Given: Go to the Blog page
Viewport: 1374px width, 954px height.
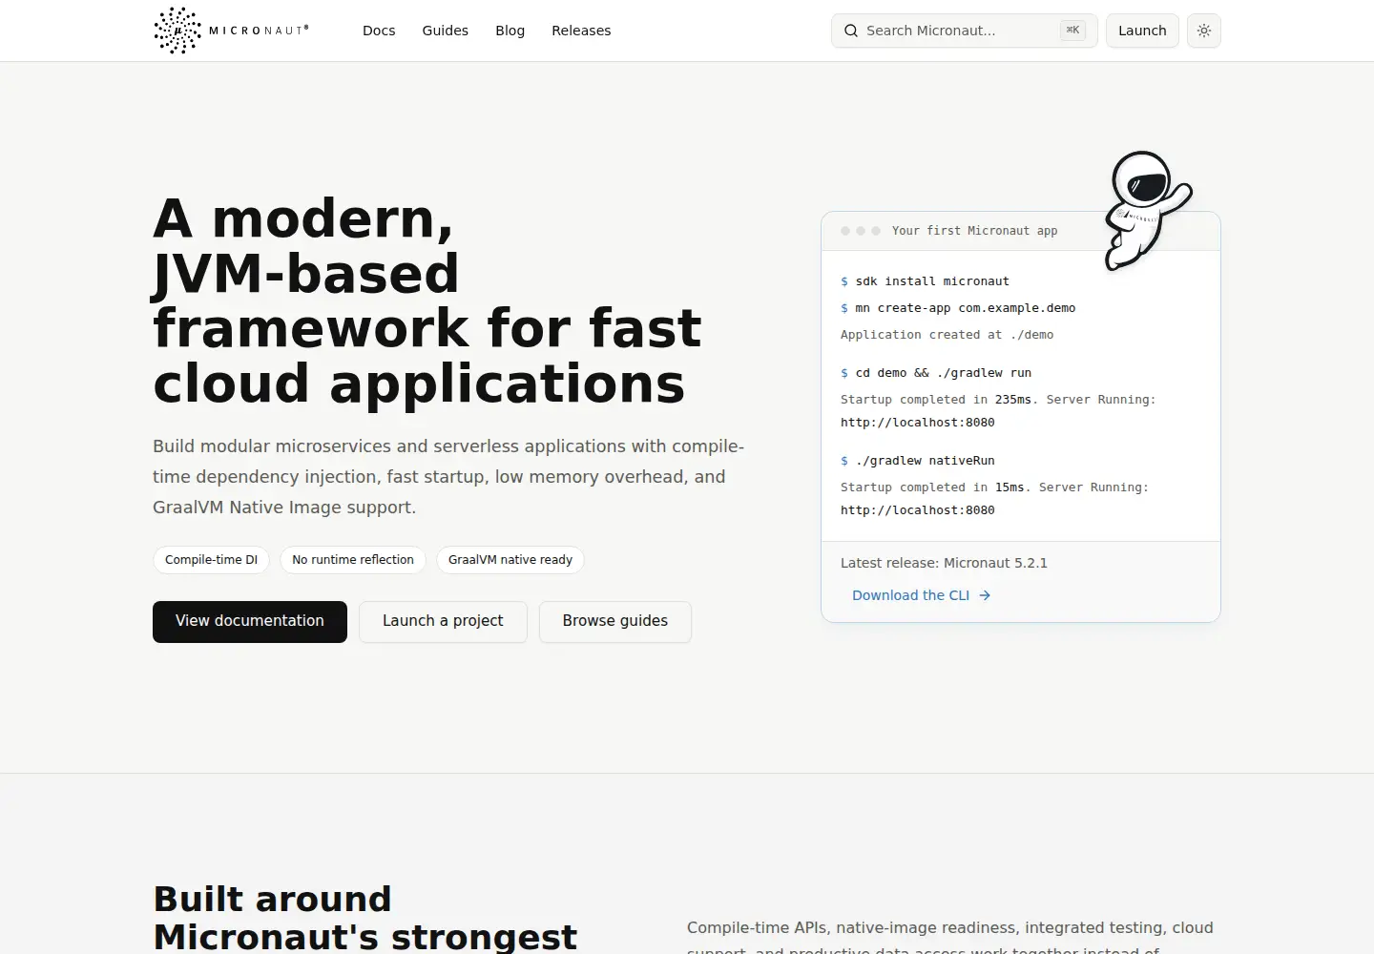Looking at the screenshot, I should point(510,31).
